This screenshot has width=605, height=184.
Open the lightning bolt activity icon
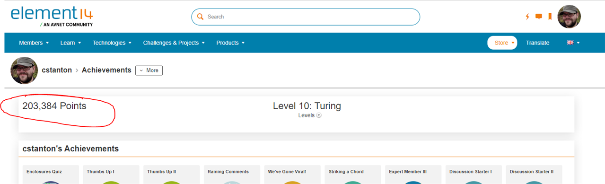pos(527,17)
